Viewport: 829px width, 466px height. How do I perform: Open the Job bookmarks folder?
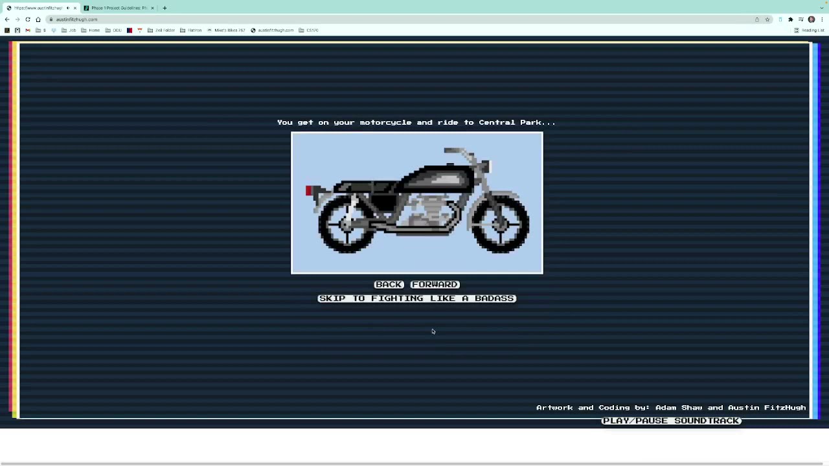click(x=69, y=30)
